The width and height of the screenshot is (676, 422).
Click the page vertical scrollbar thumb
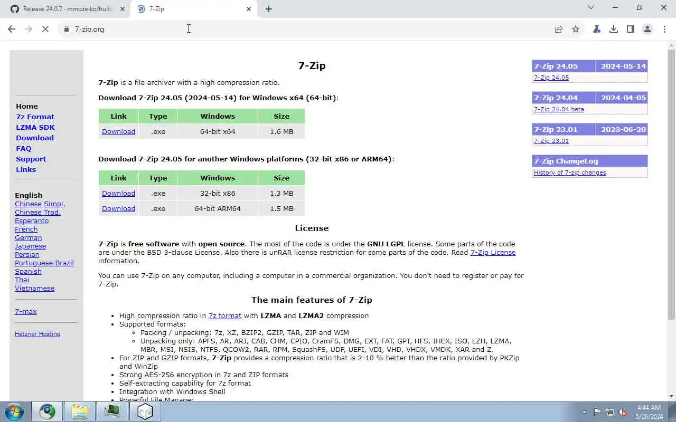[x=671, y=185]
